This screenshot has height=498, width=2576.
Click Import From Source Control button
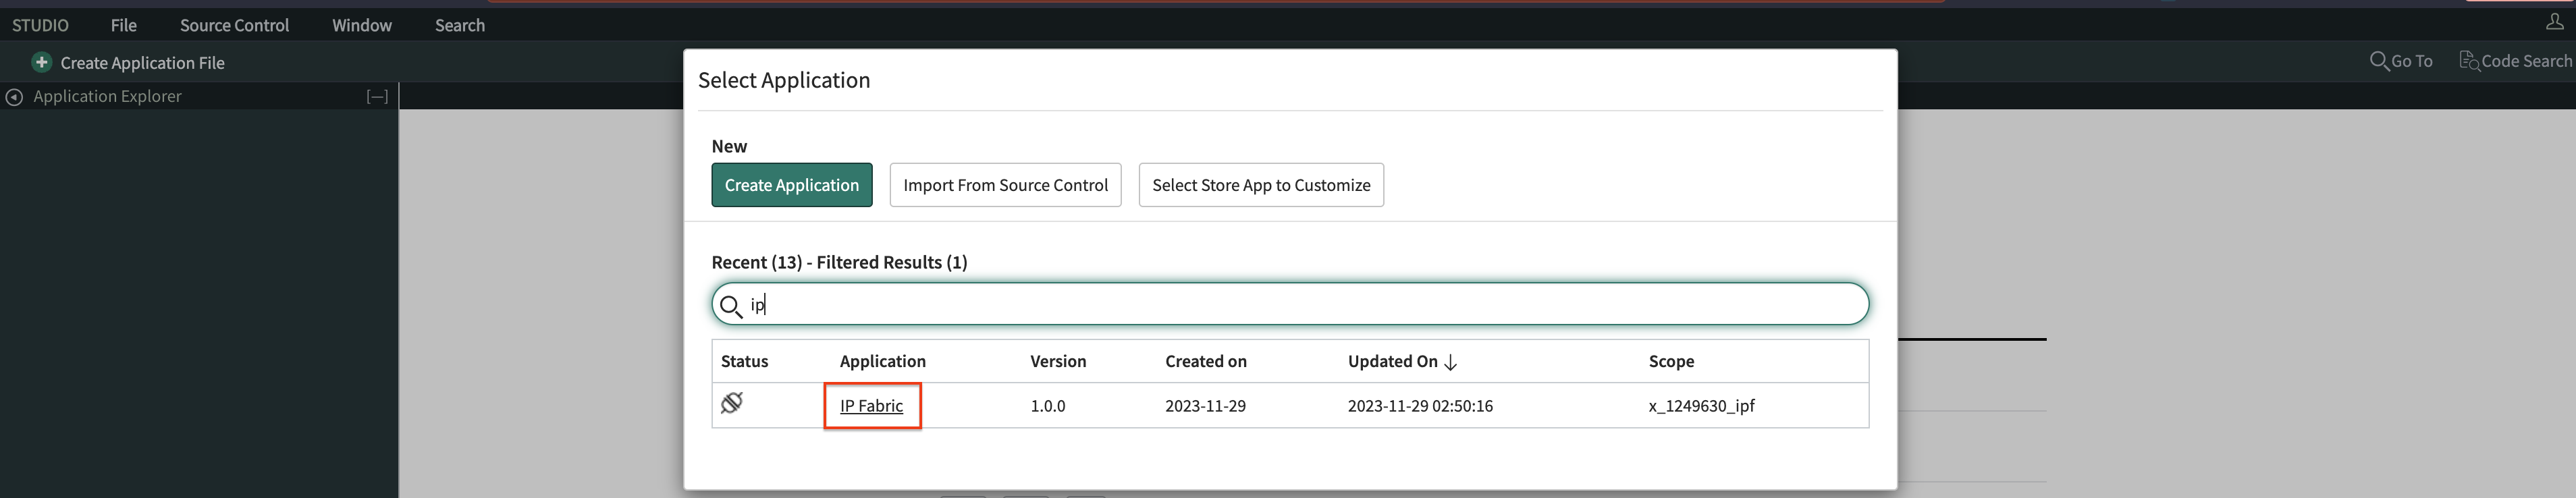[x=1005, y=185]
